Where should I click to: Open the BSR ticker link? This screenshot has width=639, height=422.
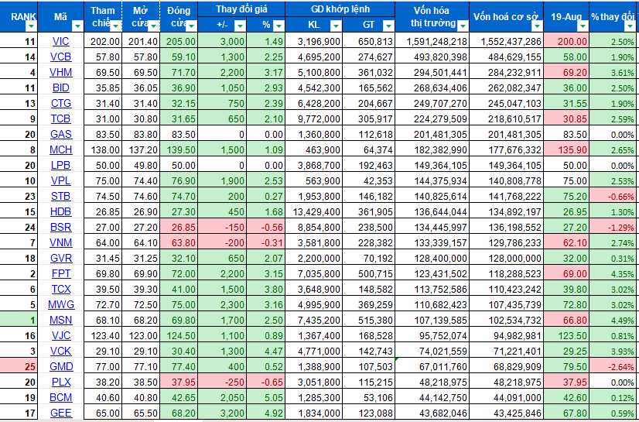point(60,228)
